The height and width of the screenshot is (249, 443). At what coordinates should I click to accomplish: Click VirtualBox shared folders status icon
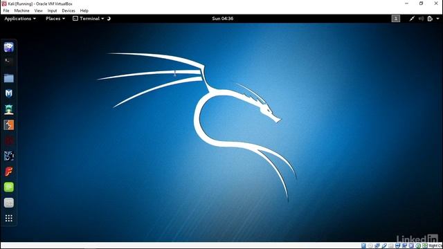391,246
